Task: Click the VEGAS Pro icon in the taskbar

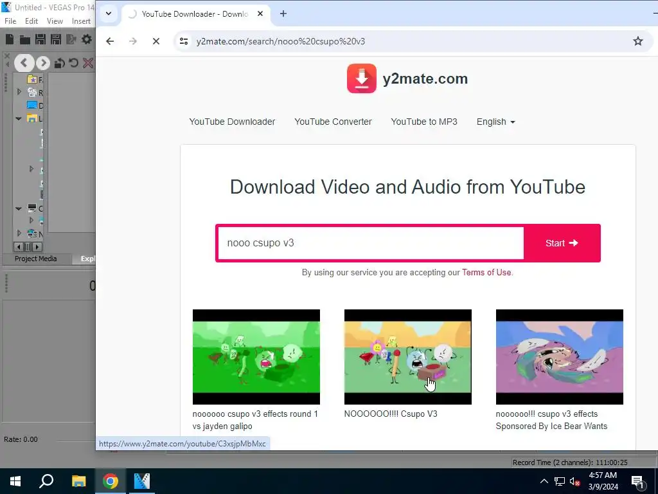Action: [142, 481]
